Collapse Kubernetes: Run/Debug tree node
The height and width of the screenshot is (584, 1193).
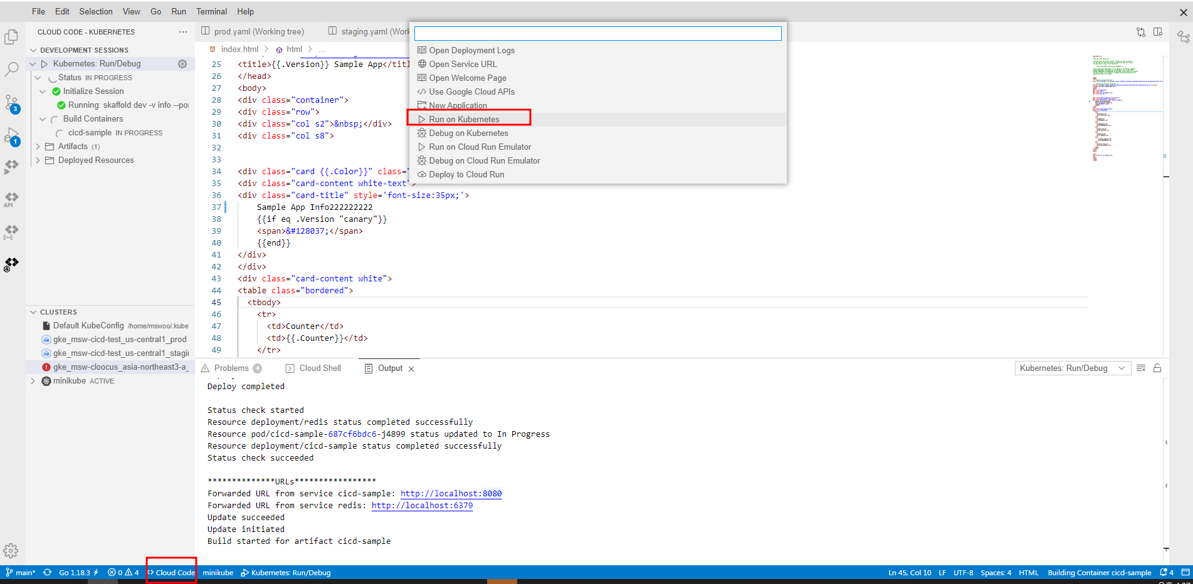point(33,64)
